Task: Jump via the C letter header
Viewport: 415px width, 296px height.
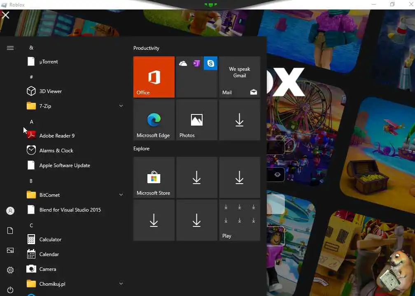Action: point(31,226)
